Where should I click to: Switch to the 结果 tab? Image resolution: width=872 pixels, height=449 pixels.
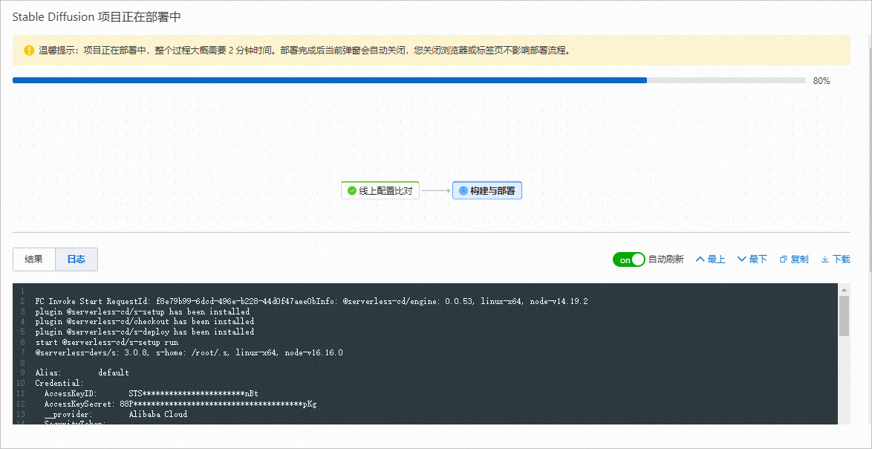pyautogui.click(x=34, y=259)
